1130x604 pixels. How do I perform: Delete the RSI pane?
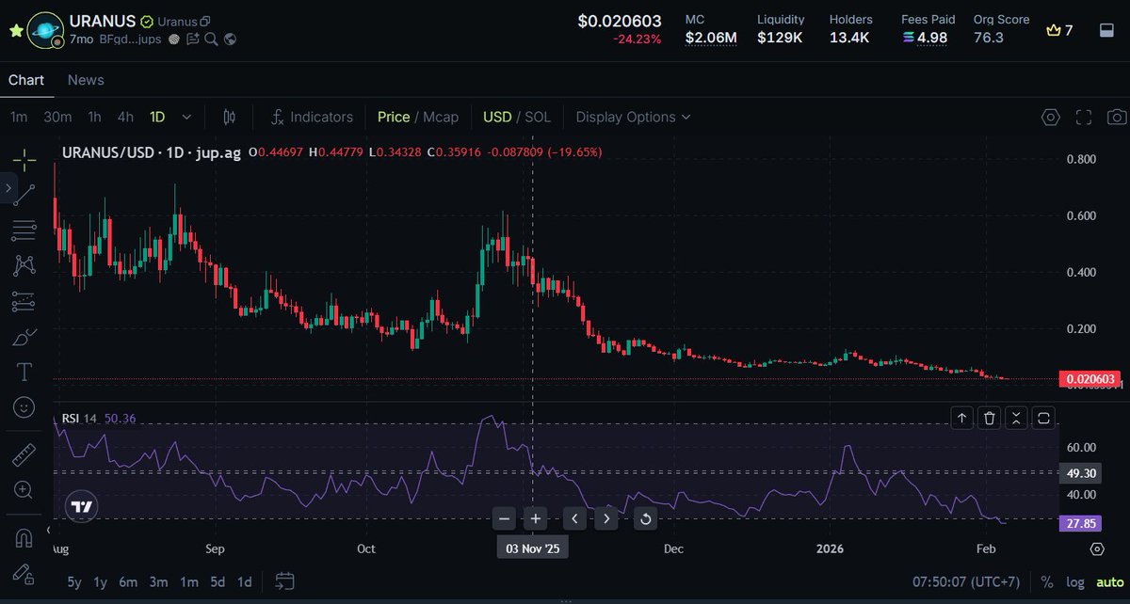(989, 418)
